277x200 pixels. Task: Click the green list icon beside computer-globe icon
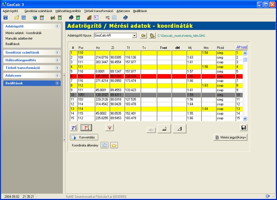point(78,18)
